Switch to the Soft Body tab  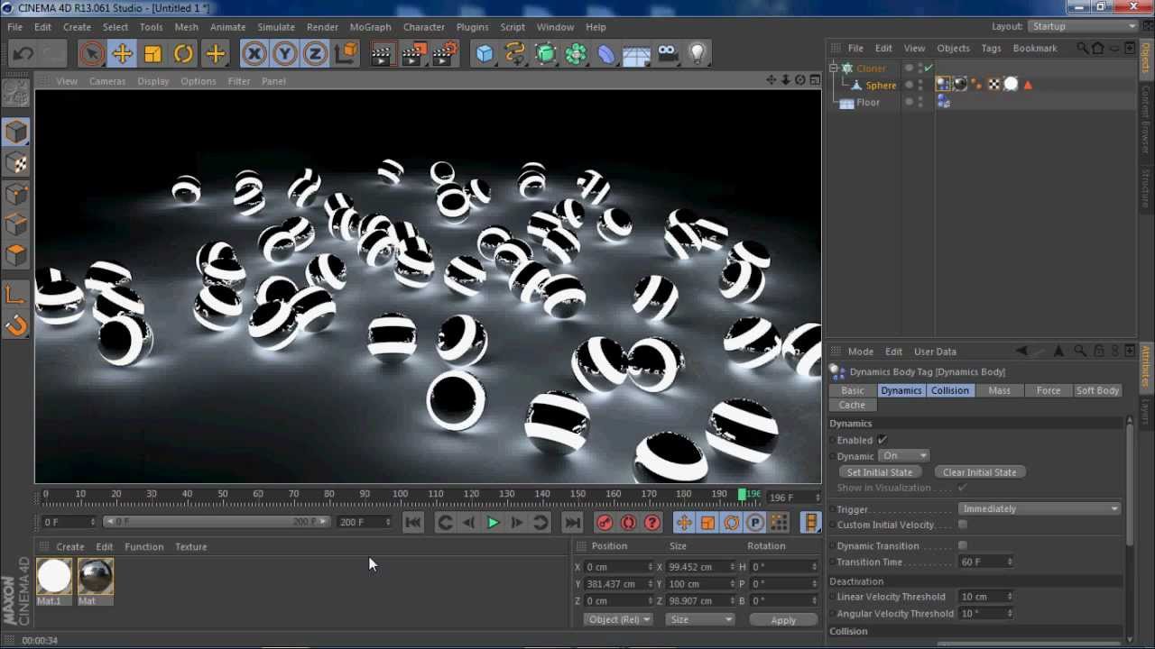1096,390
